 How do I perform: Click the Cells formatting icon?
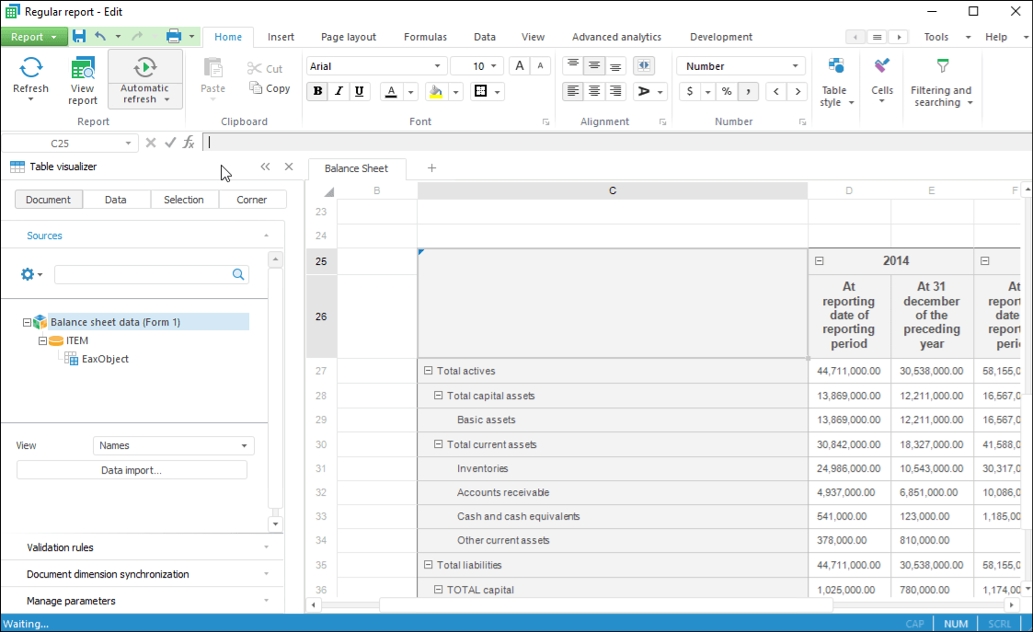[882, 67]
